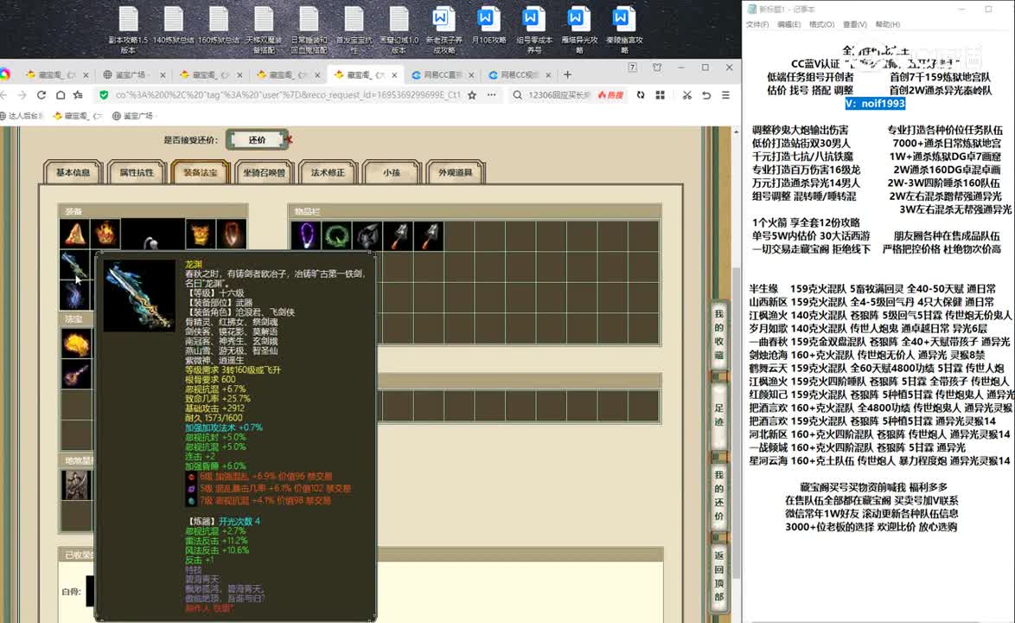Click the undo closed tab arrow icon

click(x=706, y=95)
